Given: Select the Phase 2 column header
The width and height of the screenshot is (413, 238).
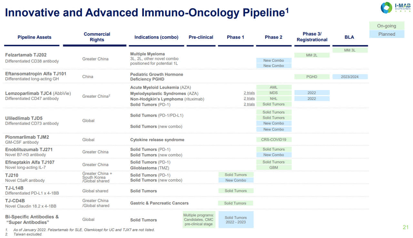Looking at the screenshot, I should pyautogui.click(x=274, y=37).
